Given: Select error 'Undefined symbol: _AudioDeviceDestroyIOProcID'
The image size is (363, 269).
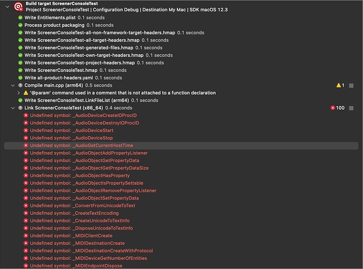Looking at the screenshot, I should coord(85,123).
